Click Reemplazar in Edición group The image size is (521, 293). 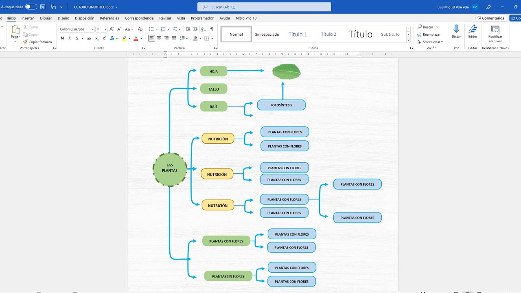(x=429, y=35)
